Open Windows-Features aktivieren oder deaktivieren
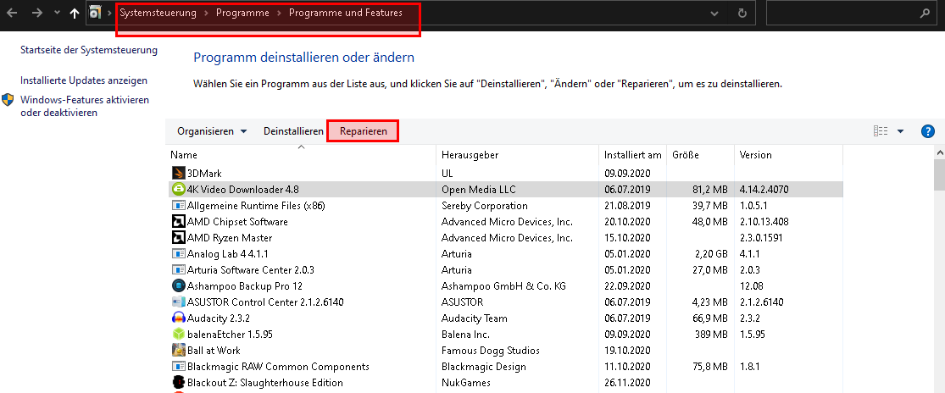Screen dimensions: 945x393 [85, 106]
